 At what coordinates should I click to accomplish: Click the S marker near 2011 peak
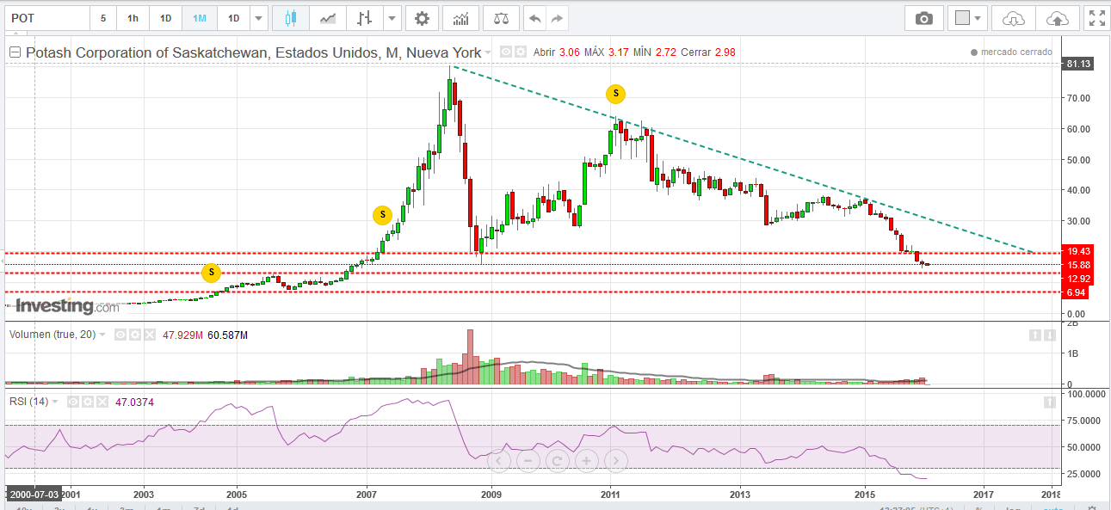pyautogui.click(x=615, y=94)
